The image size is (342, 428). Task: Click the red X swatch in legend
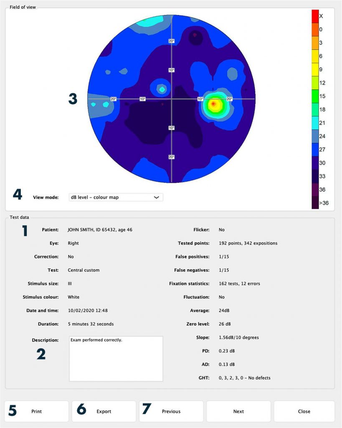pyautogui.click(x=315, y=16)
